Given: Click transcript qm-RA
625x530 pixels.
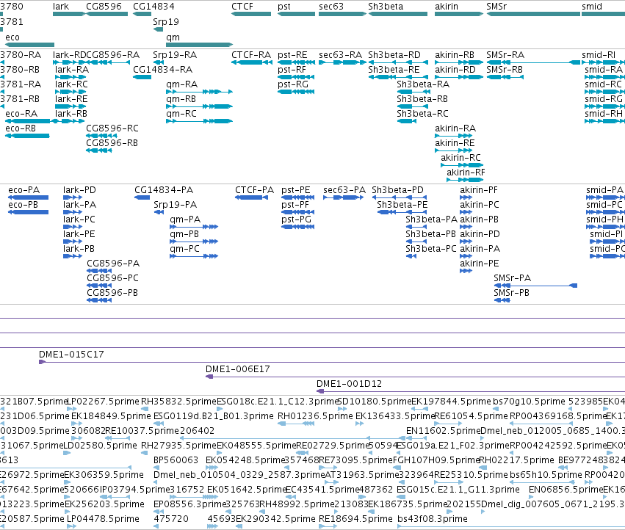Looking at the screenshot, I should [199, 92].
